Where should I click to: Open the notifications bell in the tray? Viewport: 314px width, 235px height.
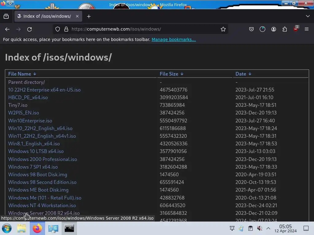coord(232,228)
